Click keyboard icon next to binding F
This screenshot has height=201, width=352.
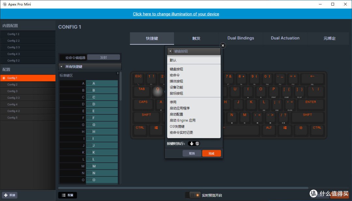point(89,118)
